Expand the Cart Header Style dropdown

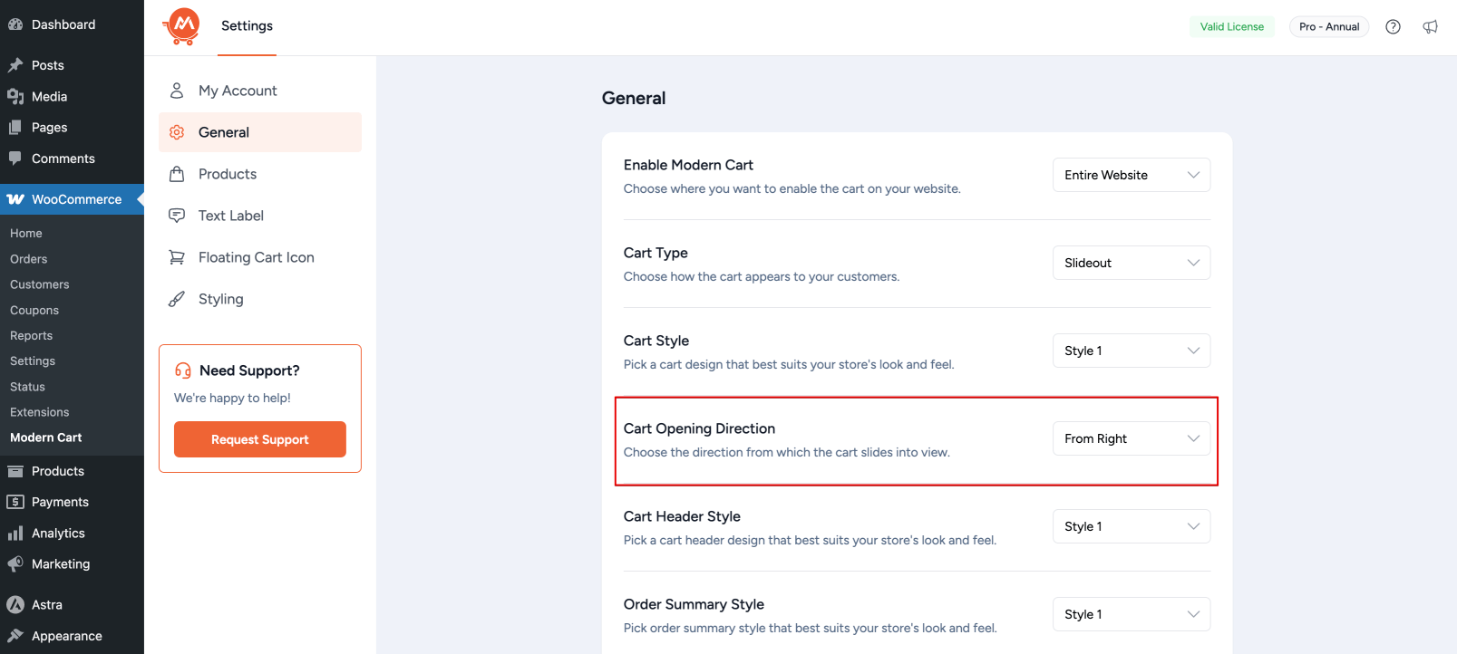1131,526
